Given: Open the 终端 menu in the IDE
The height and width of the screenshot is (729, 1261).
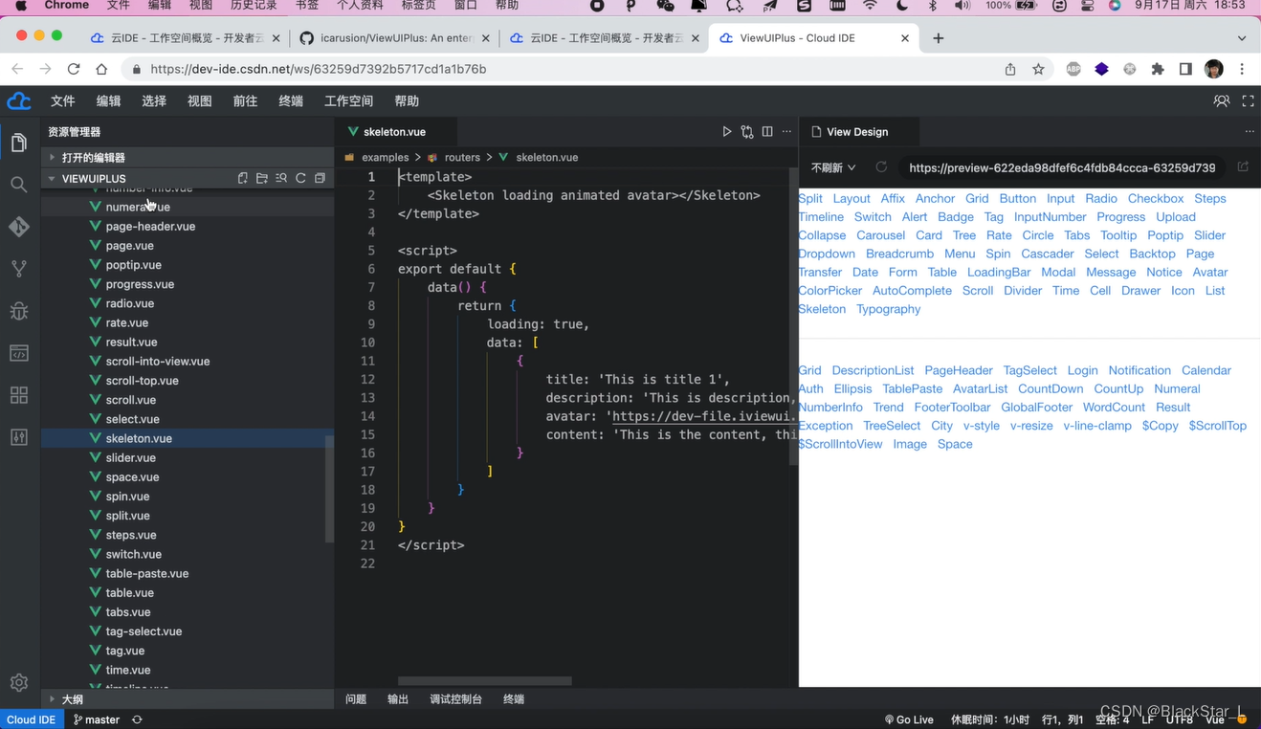Looking at the screenshot, I should pyautogui.click(x=291, y=100).
